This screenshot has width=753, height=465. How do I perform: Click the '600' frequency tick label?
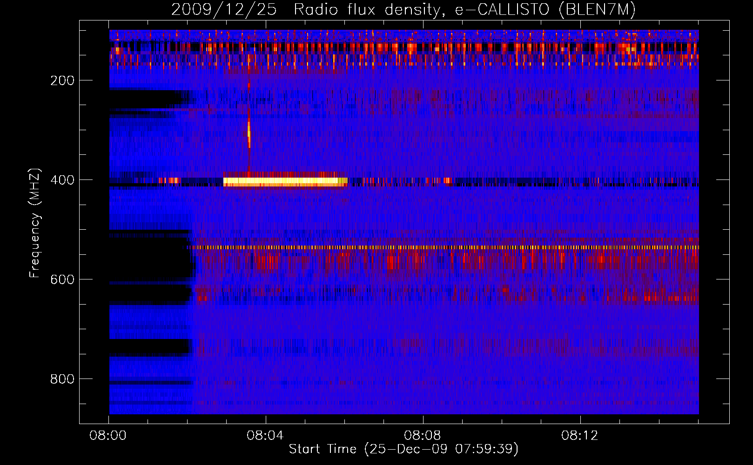point(62,279)
